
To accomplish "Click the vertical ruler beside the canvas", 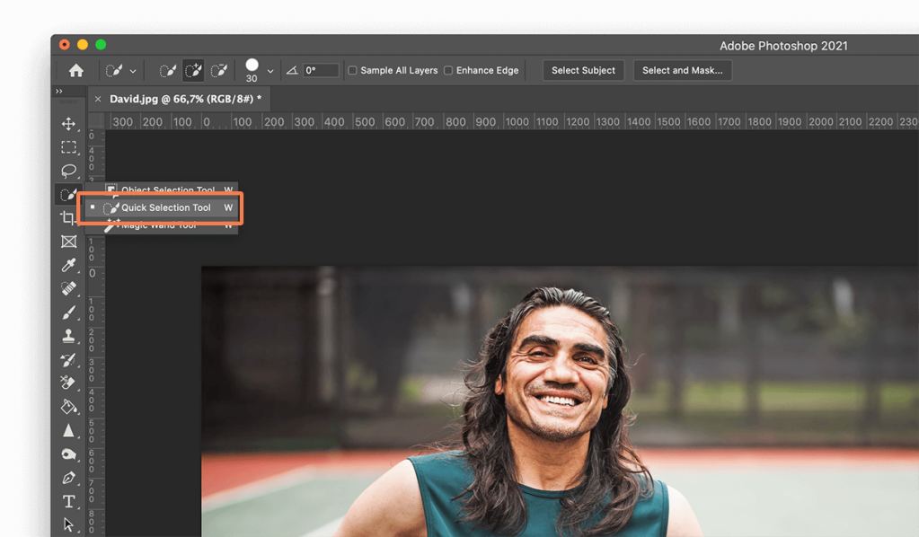I will point(95,332).
